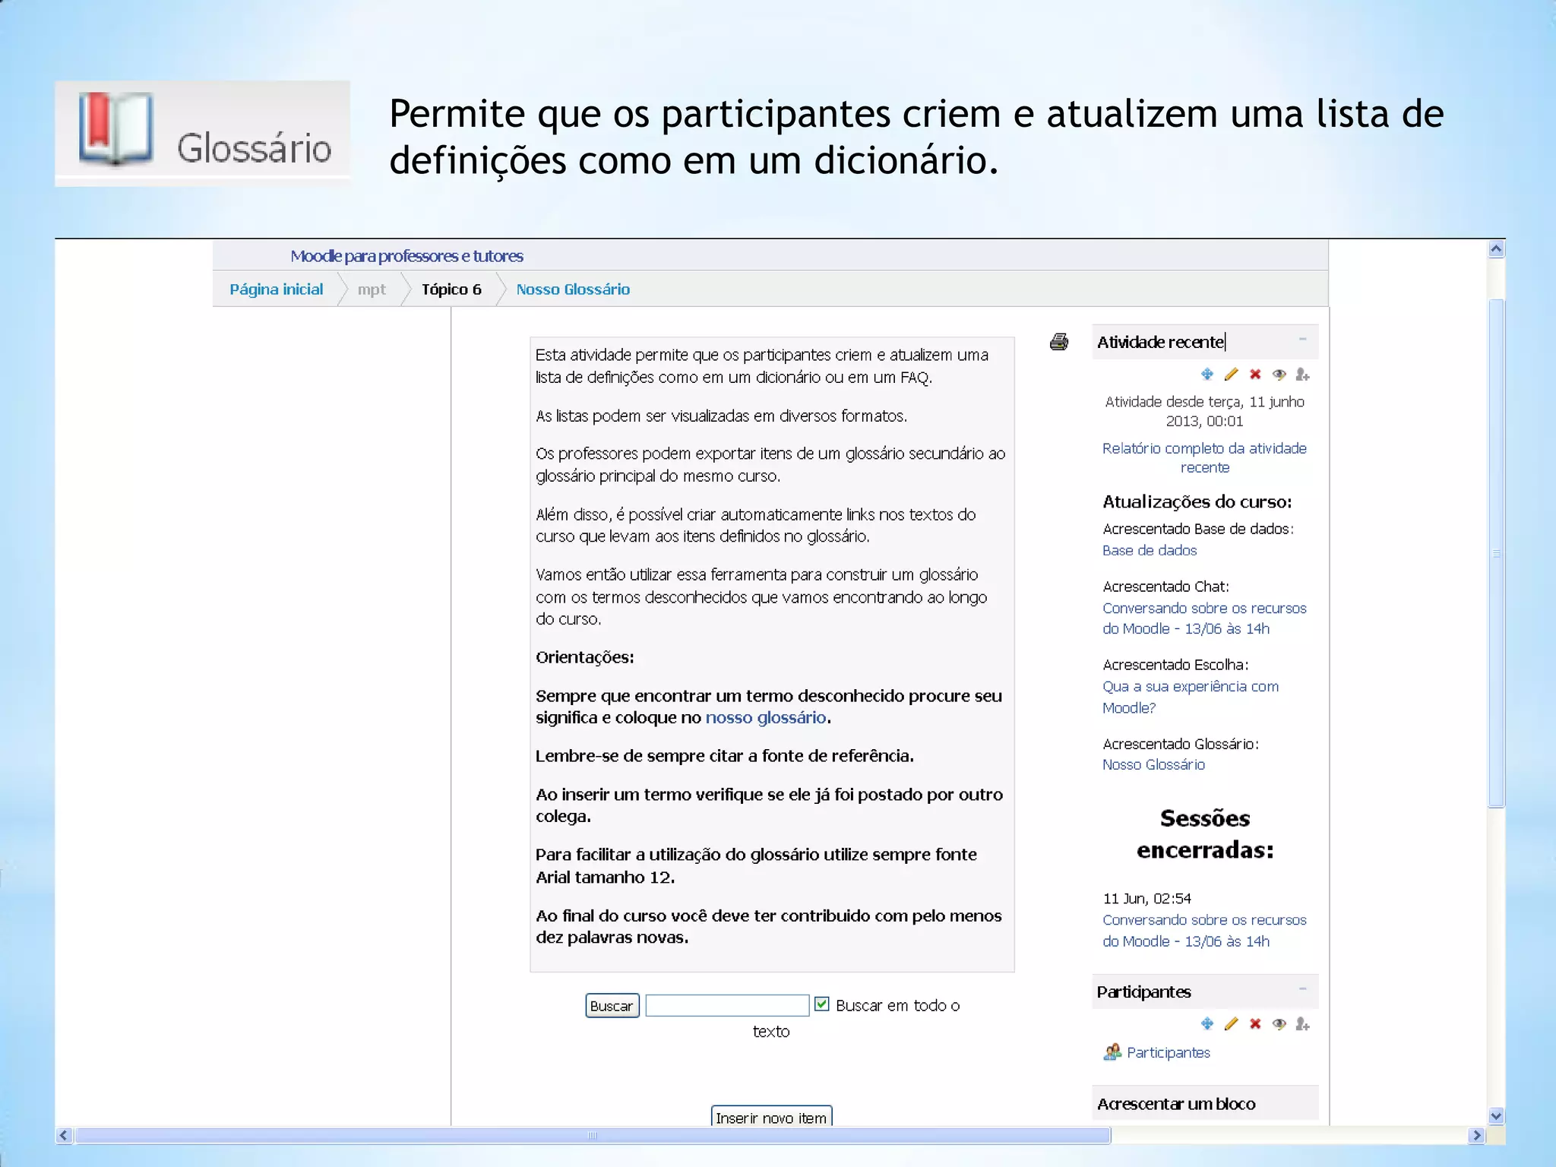Open 'Relatório completo da atividade recente' link

(x=1204, y=457)
